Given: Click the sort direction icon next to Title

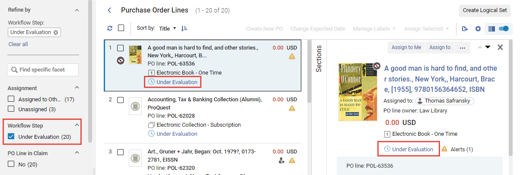Looking at the screenshot, I should coord(185,28).
